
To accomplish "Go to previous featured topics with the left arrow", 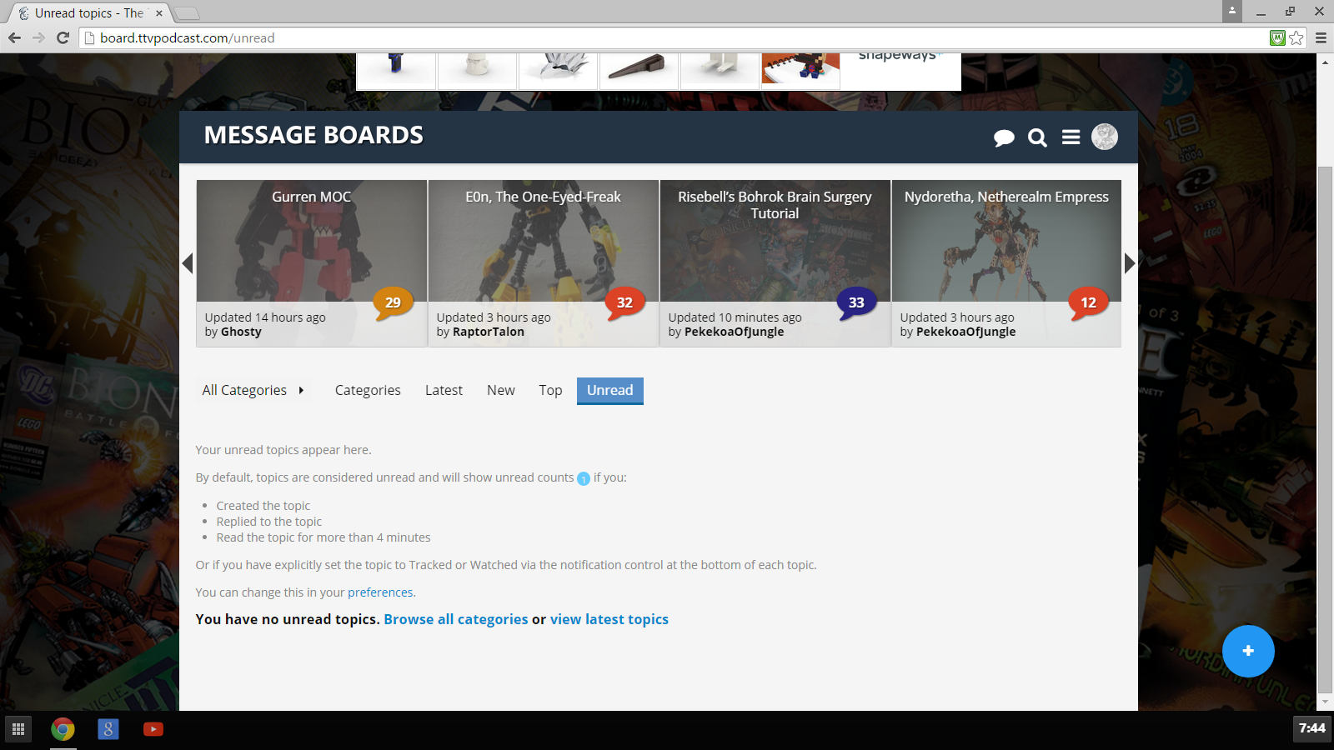I will [x=188, y=263].
